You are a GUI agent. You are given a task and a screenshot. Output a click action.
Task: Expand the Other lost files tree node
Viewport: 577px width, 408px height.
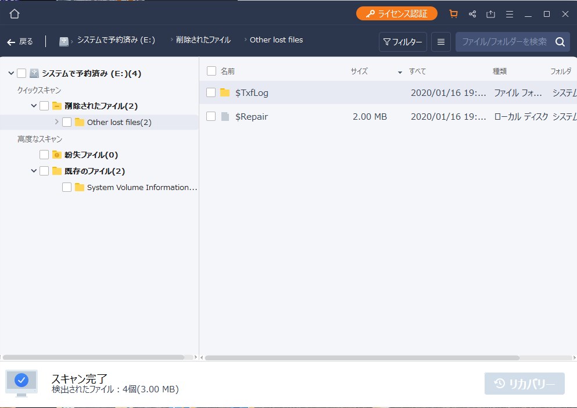tap(56, 122)
